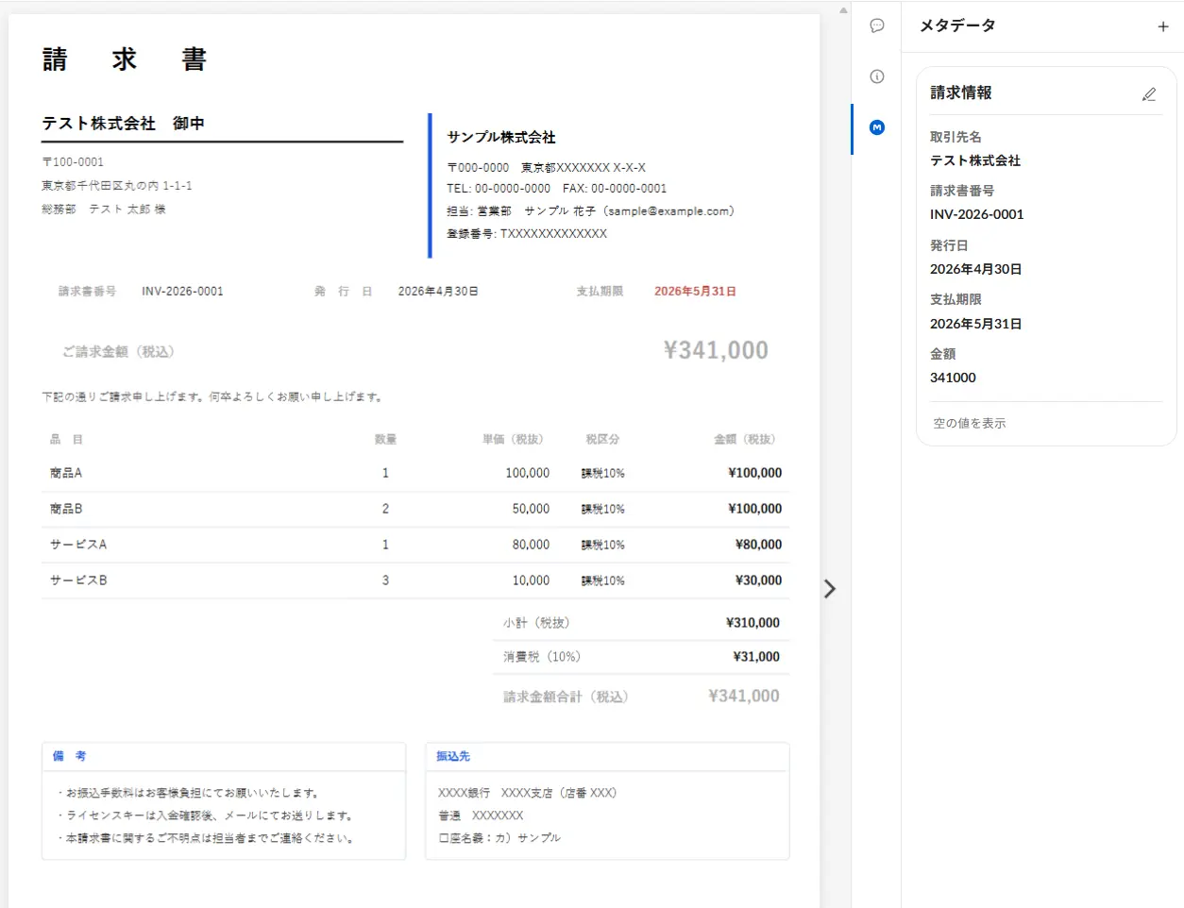
Task: Add metadata with the plus icon
Action: [1163, 26]
